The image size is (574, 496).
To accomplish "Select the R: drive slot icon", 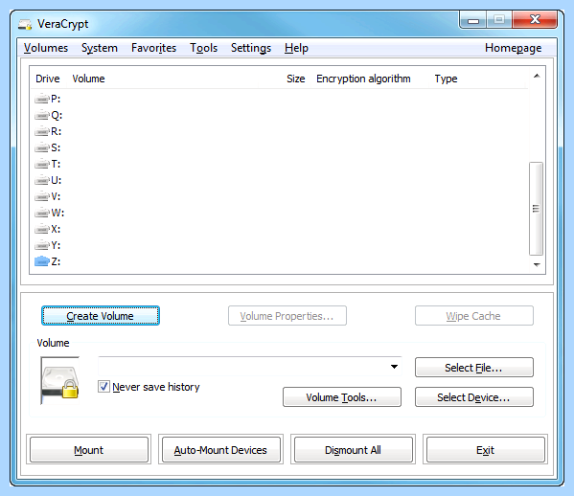I will pyautogui.click(x=42, y=131).
